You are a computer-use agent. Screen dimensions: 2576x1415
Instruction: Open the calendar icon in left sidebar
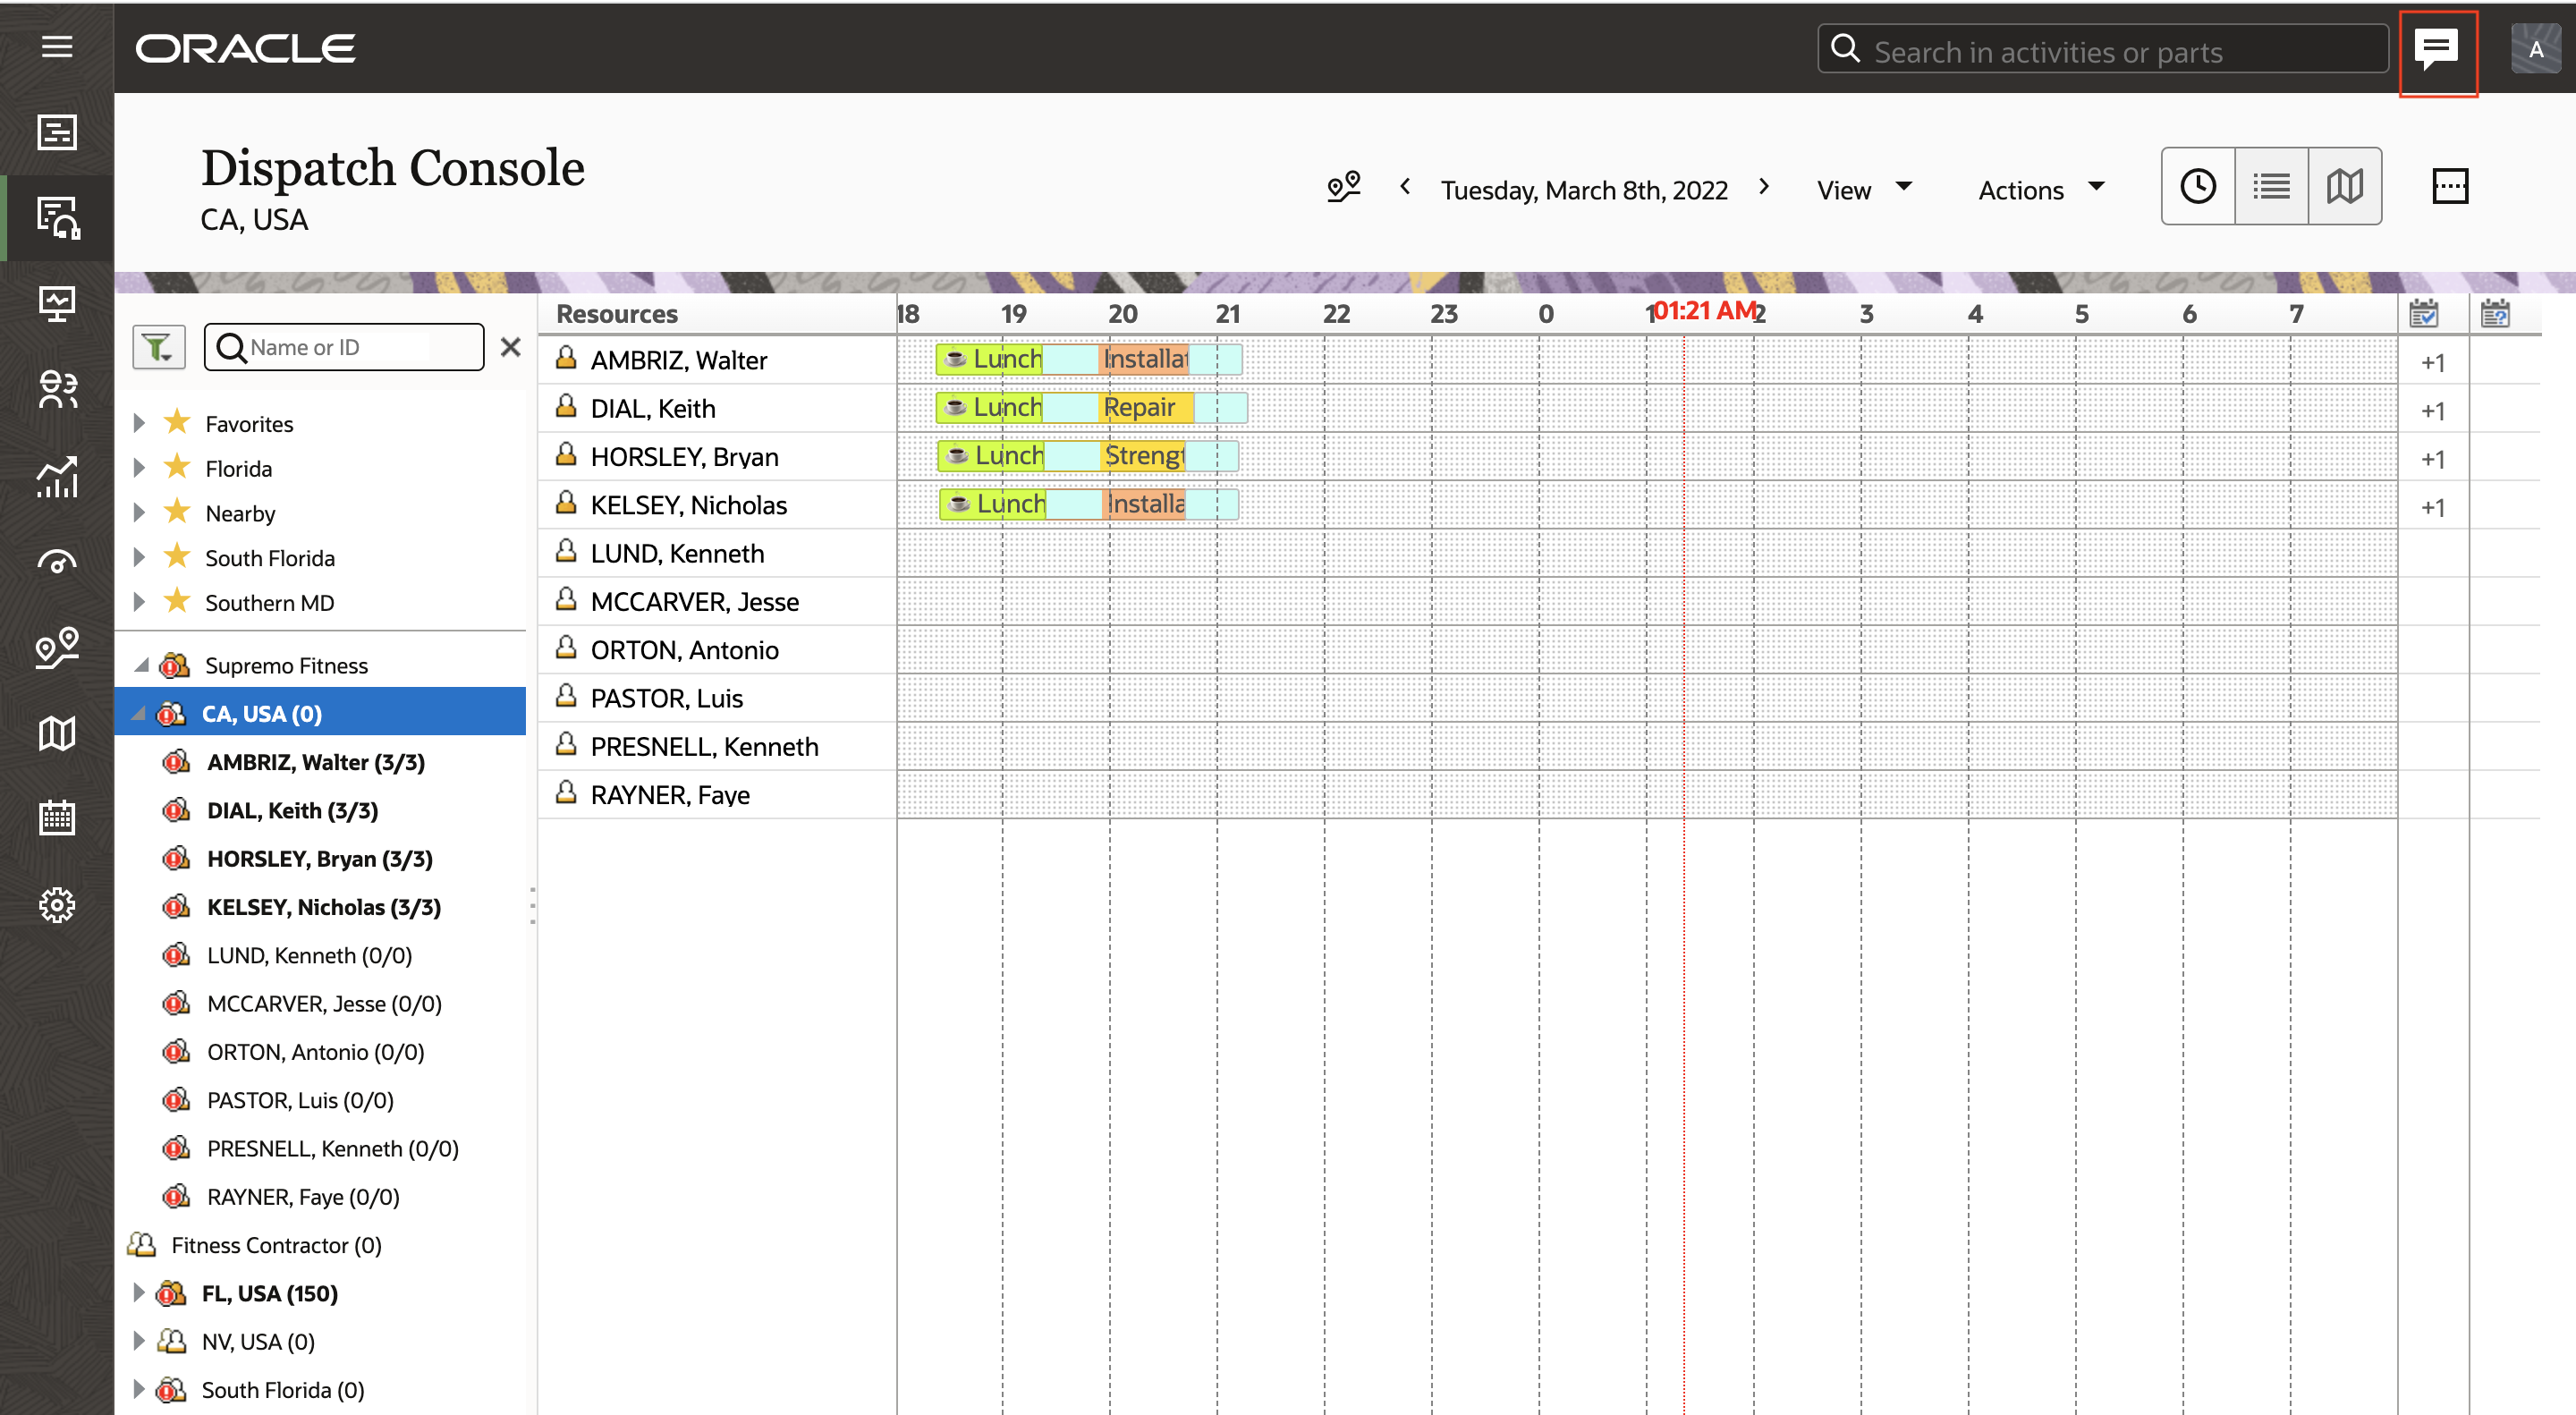point(57,818)
